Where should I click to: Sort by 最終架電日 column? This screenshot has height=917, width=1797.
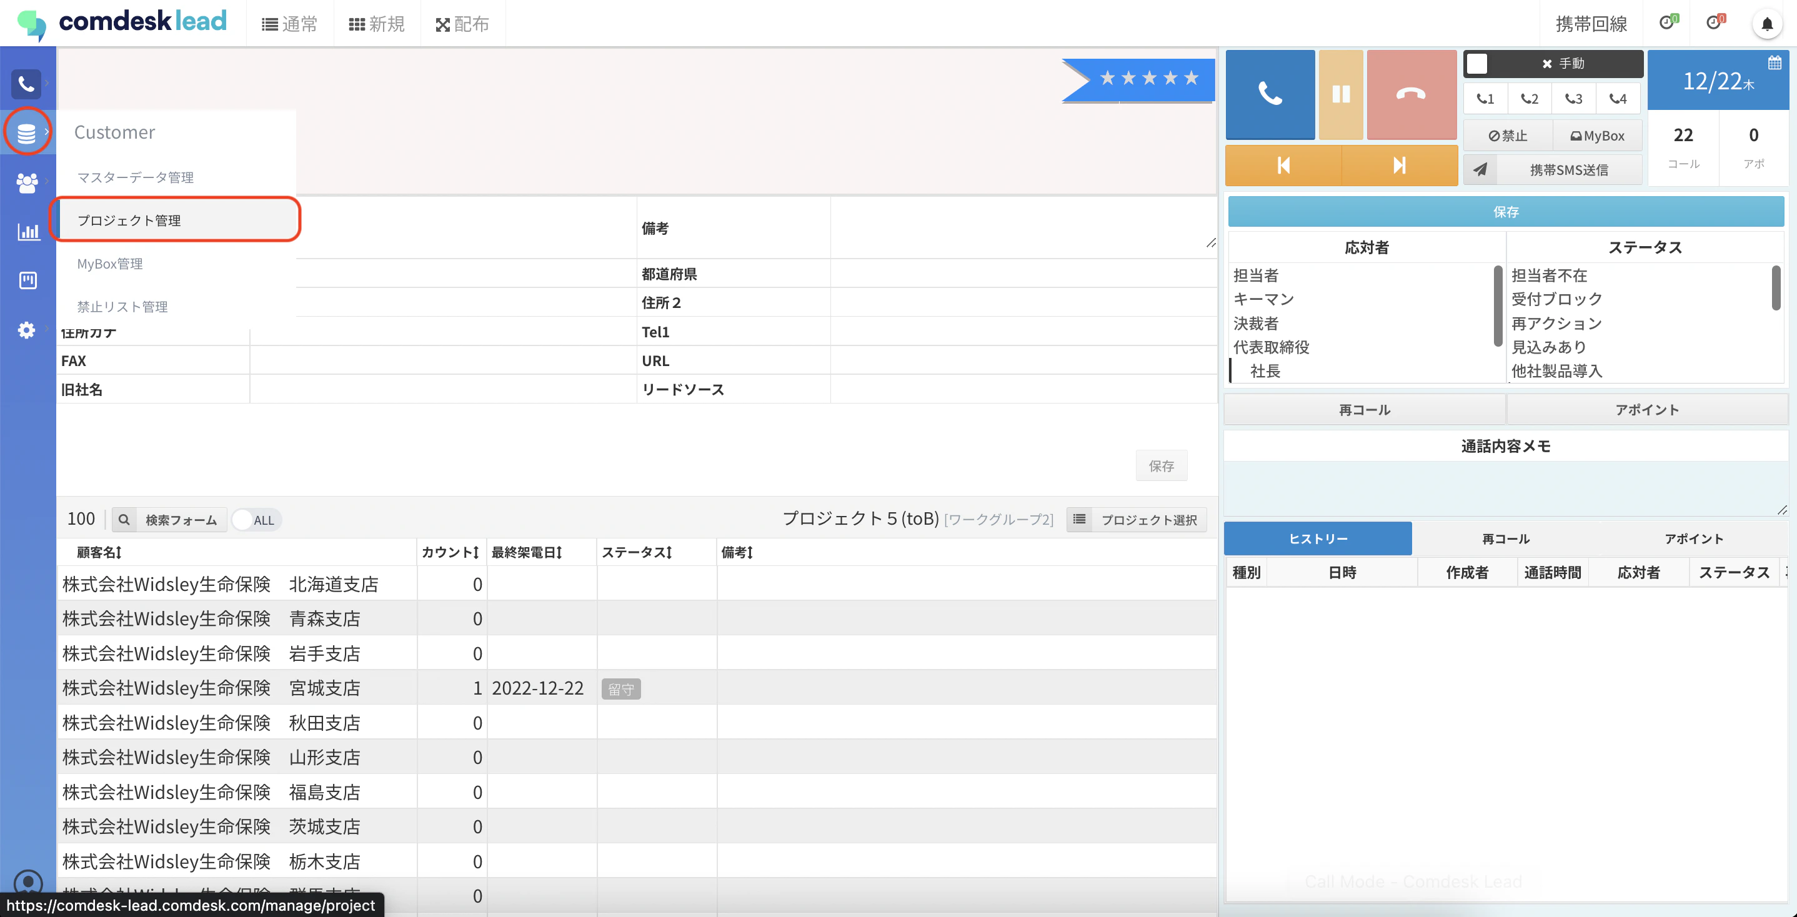point(527,552)
